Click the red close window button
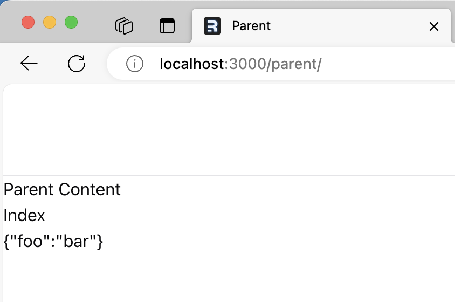Image resolution: width=455 pixels, height=302 pixels. [28, 22]
